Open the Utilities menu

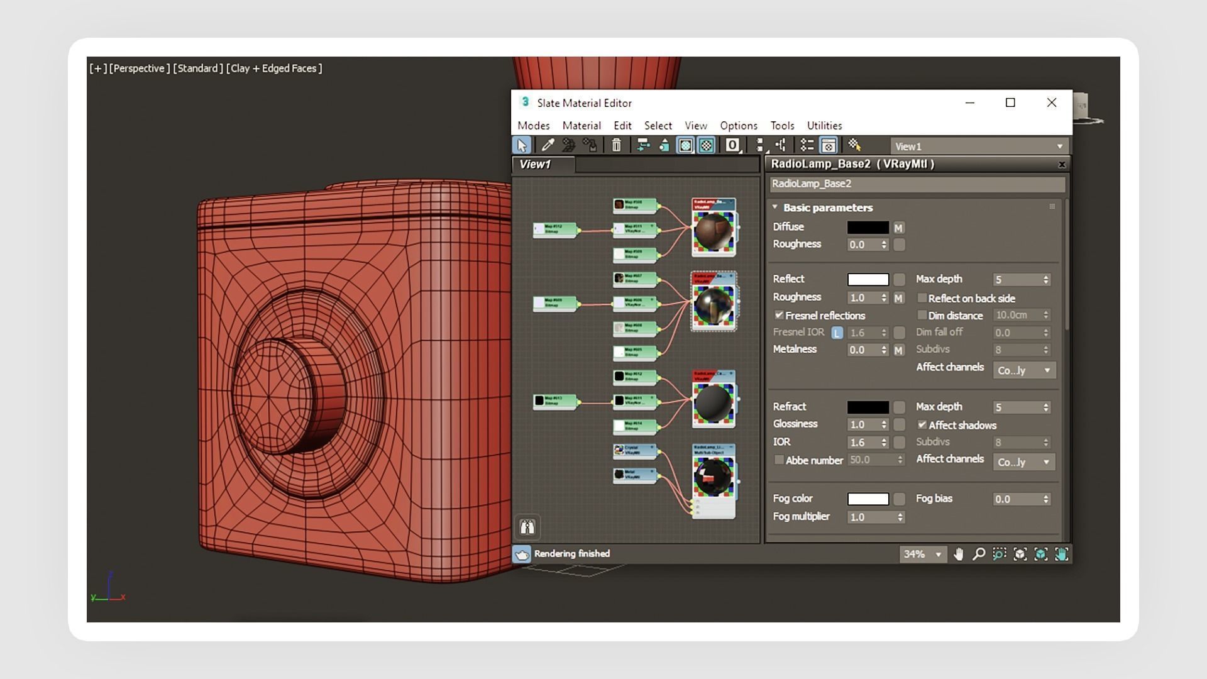824,126
